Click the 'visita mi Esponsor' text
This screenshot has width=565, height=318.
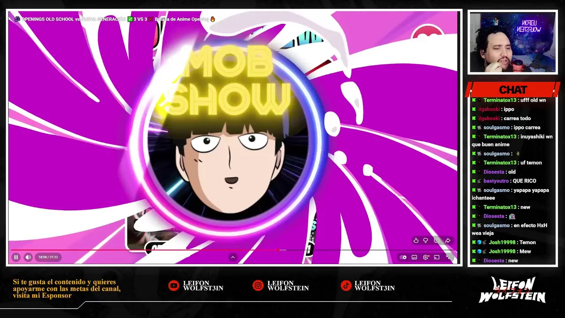(x=42, y=295)
